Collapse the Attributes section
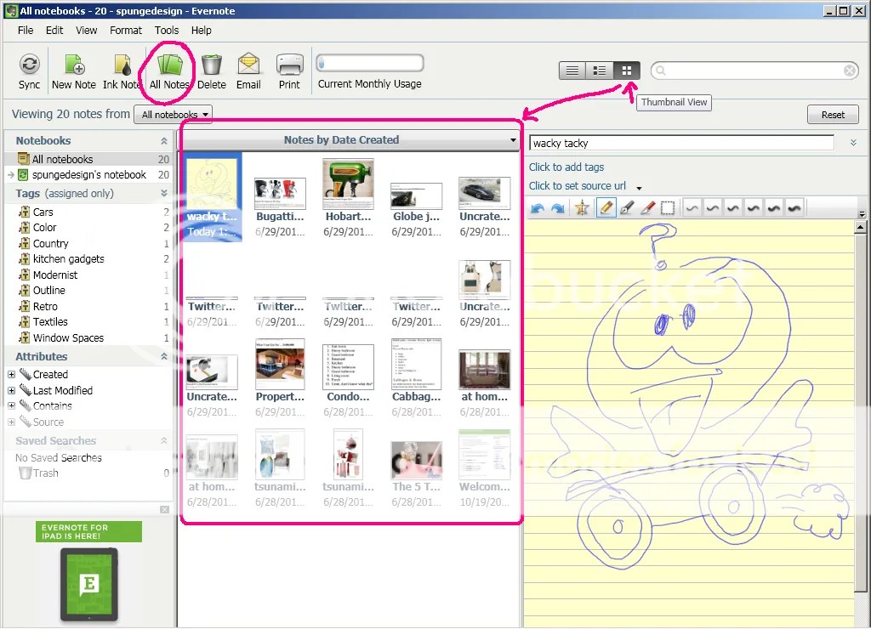The width and height of the screenshot is (871, 629). [164, 356]
